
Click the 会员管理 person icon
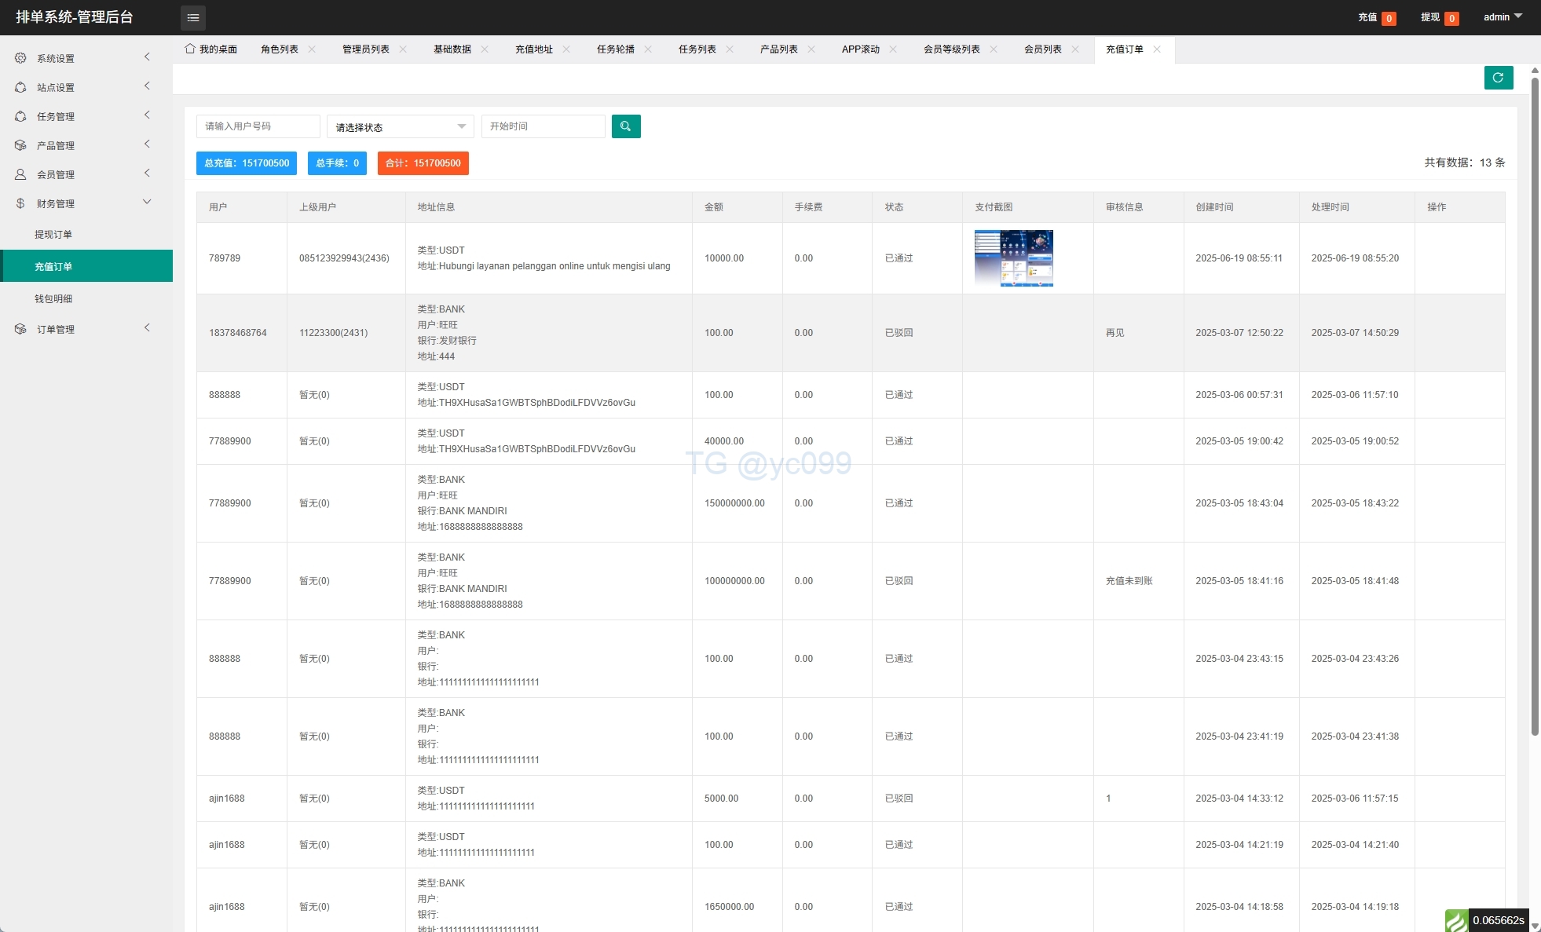[20, 174]
